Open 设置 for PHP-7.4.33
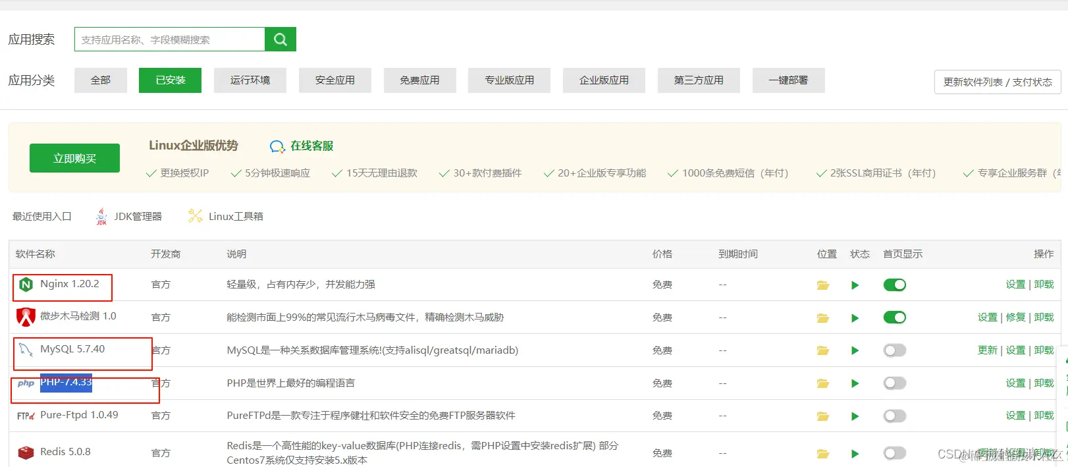This screenshot has width=1068, height=467. point(1015,383)
